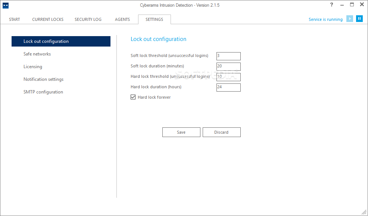The height and width of the screenshot is (216, 368).
Task: Maximize the Cyberarms window
Action: [352, 4]
